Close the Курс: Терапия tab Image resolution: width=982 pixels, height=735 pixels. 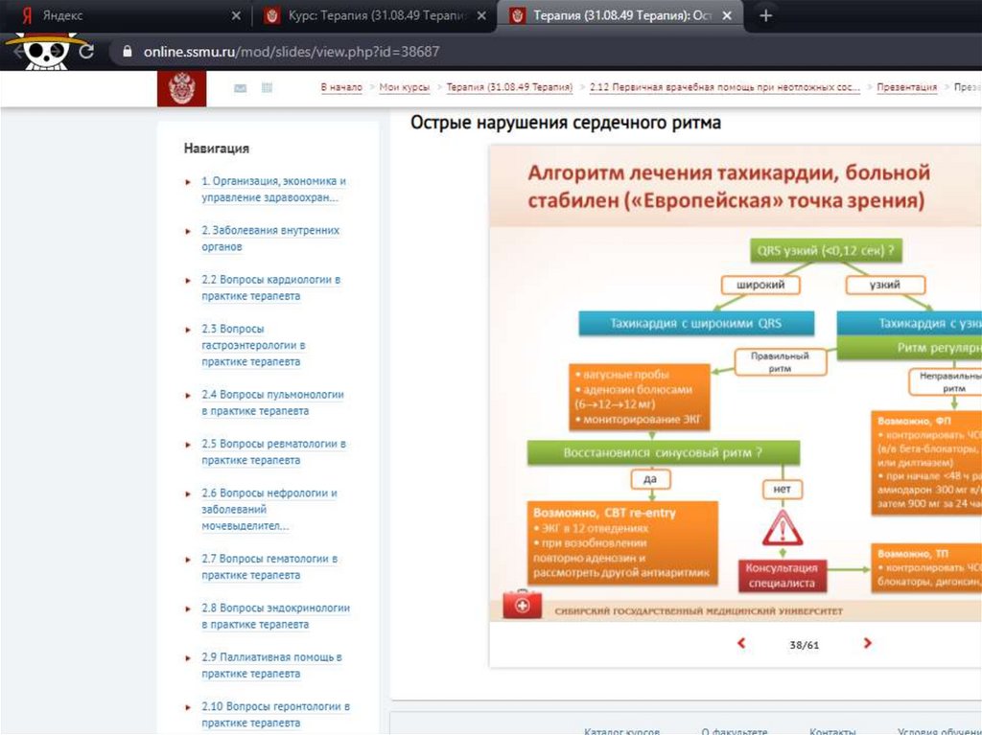click(x=481, y=15)
